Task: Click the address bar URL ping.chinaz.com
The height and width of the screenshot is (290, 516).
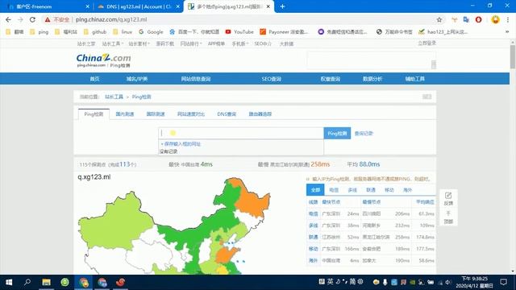Action: pos(111,19)
